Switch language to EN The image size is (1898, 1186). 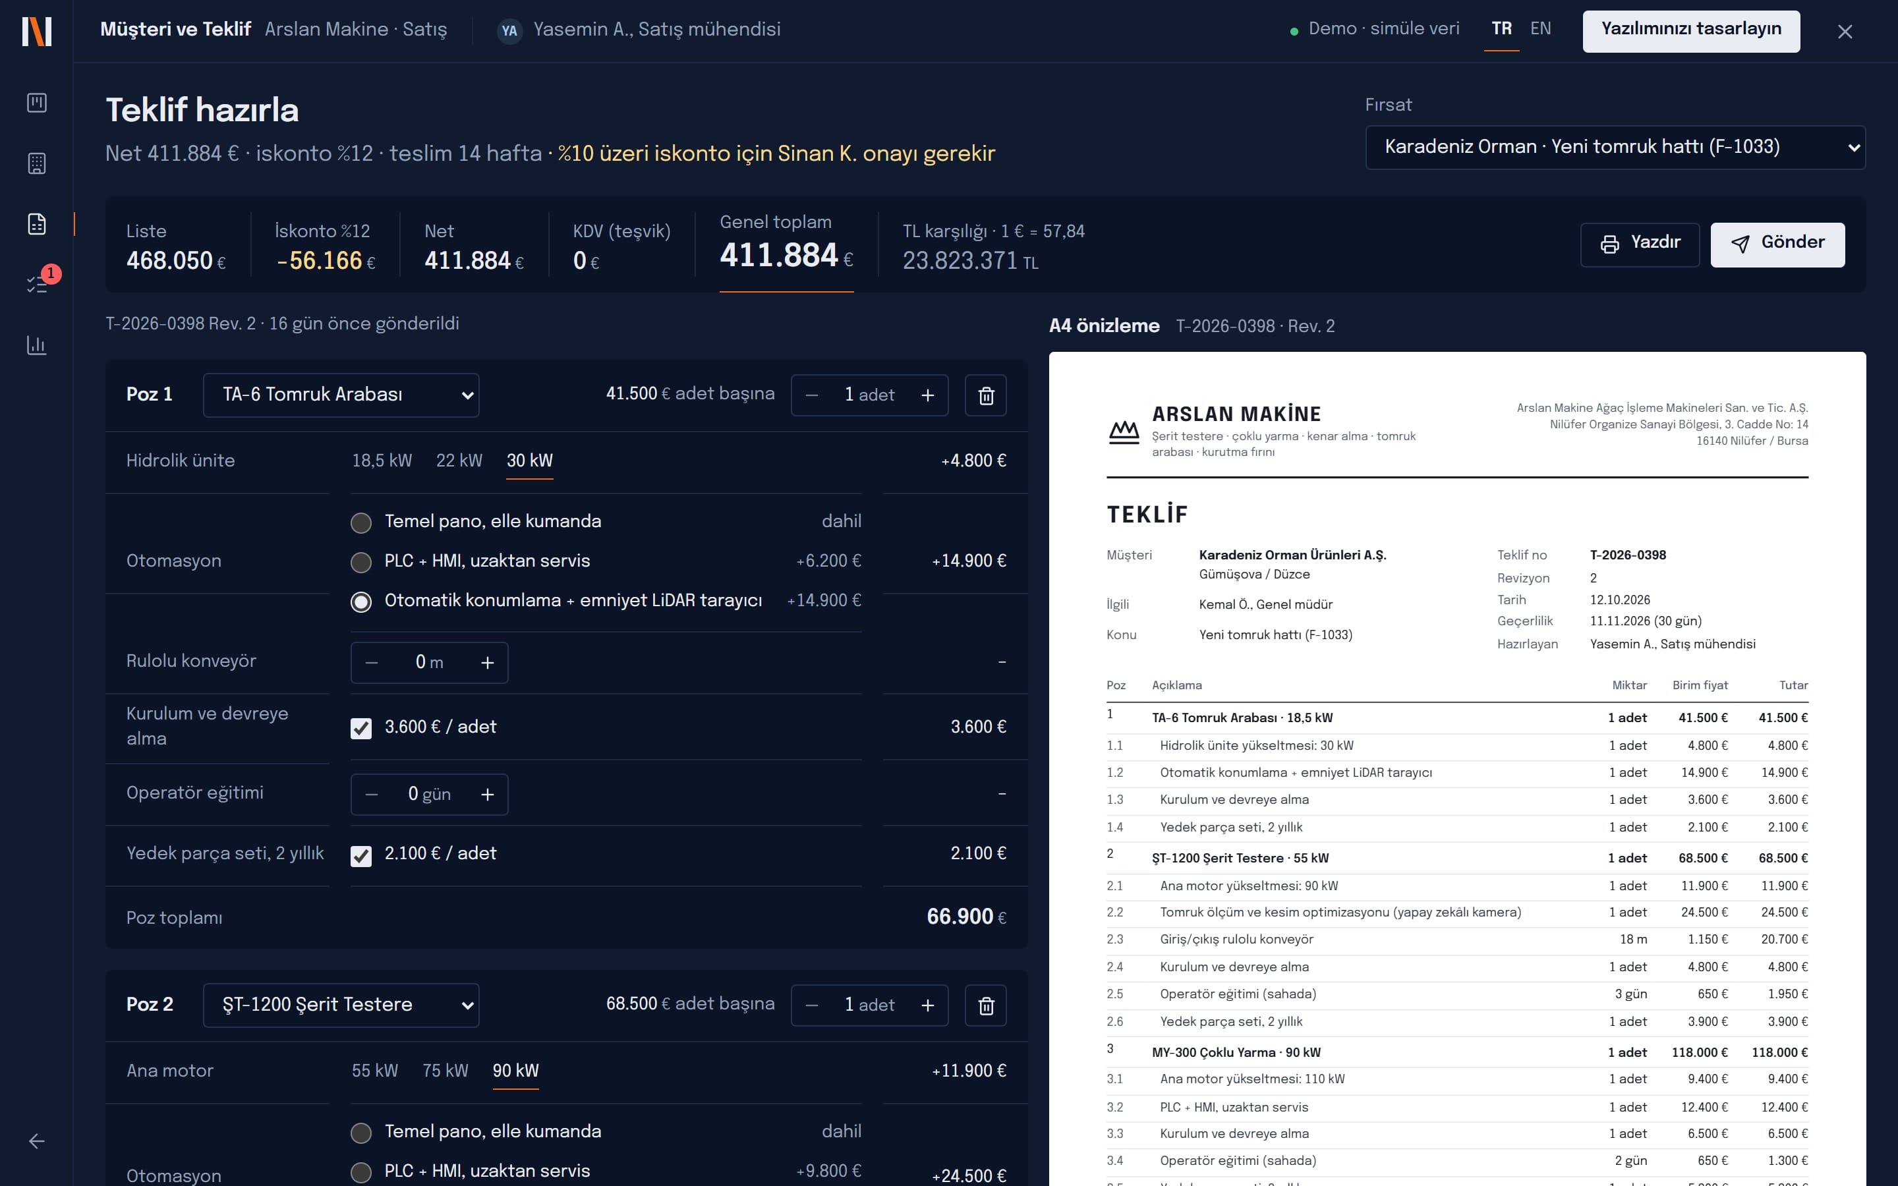tap(1540, 29)
